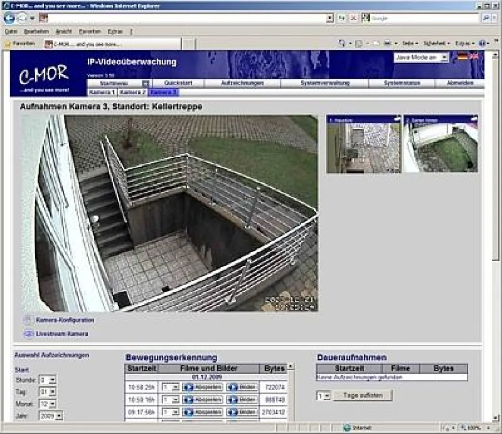
Task: Toggle the Java-Mode setting
Action: pos(422,58)
